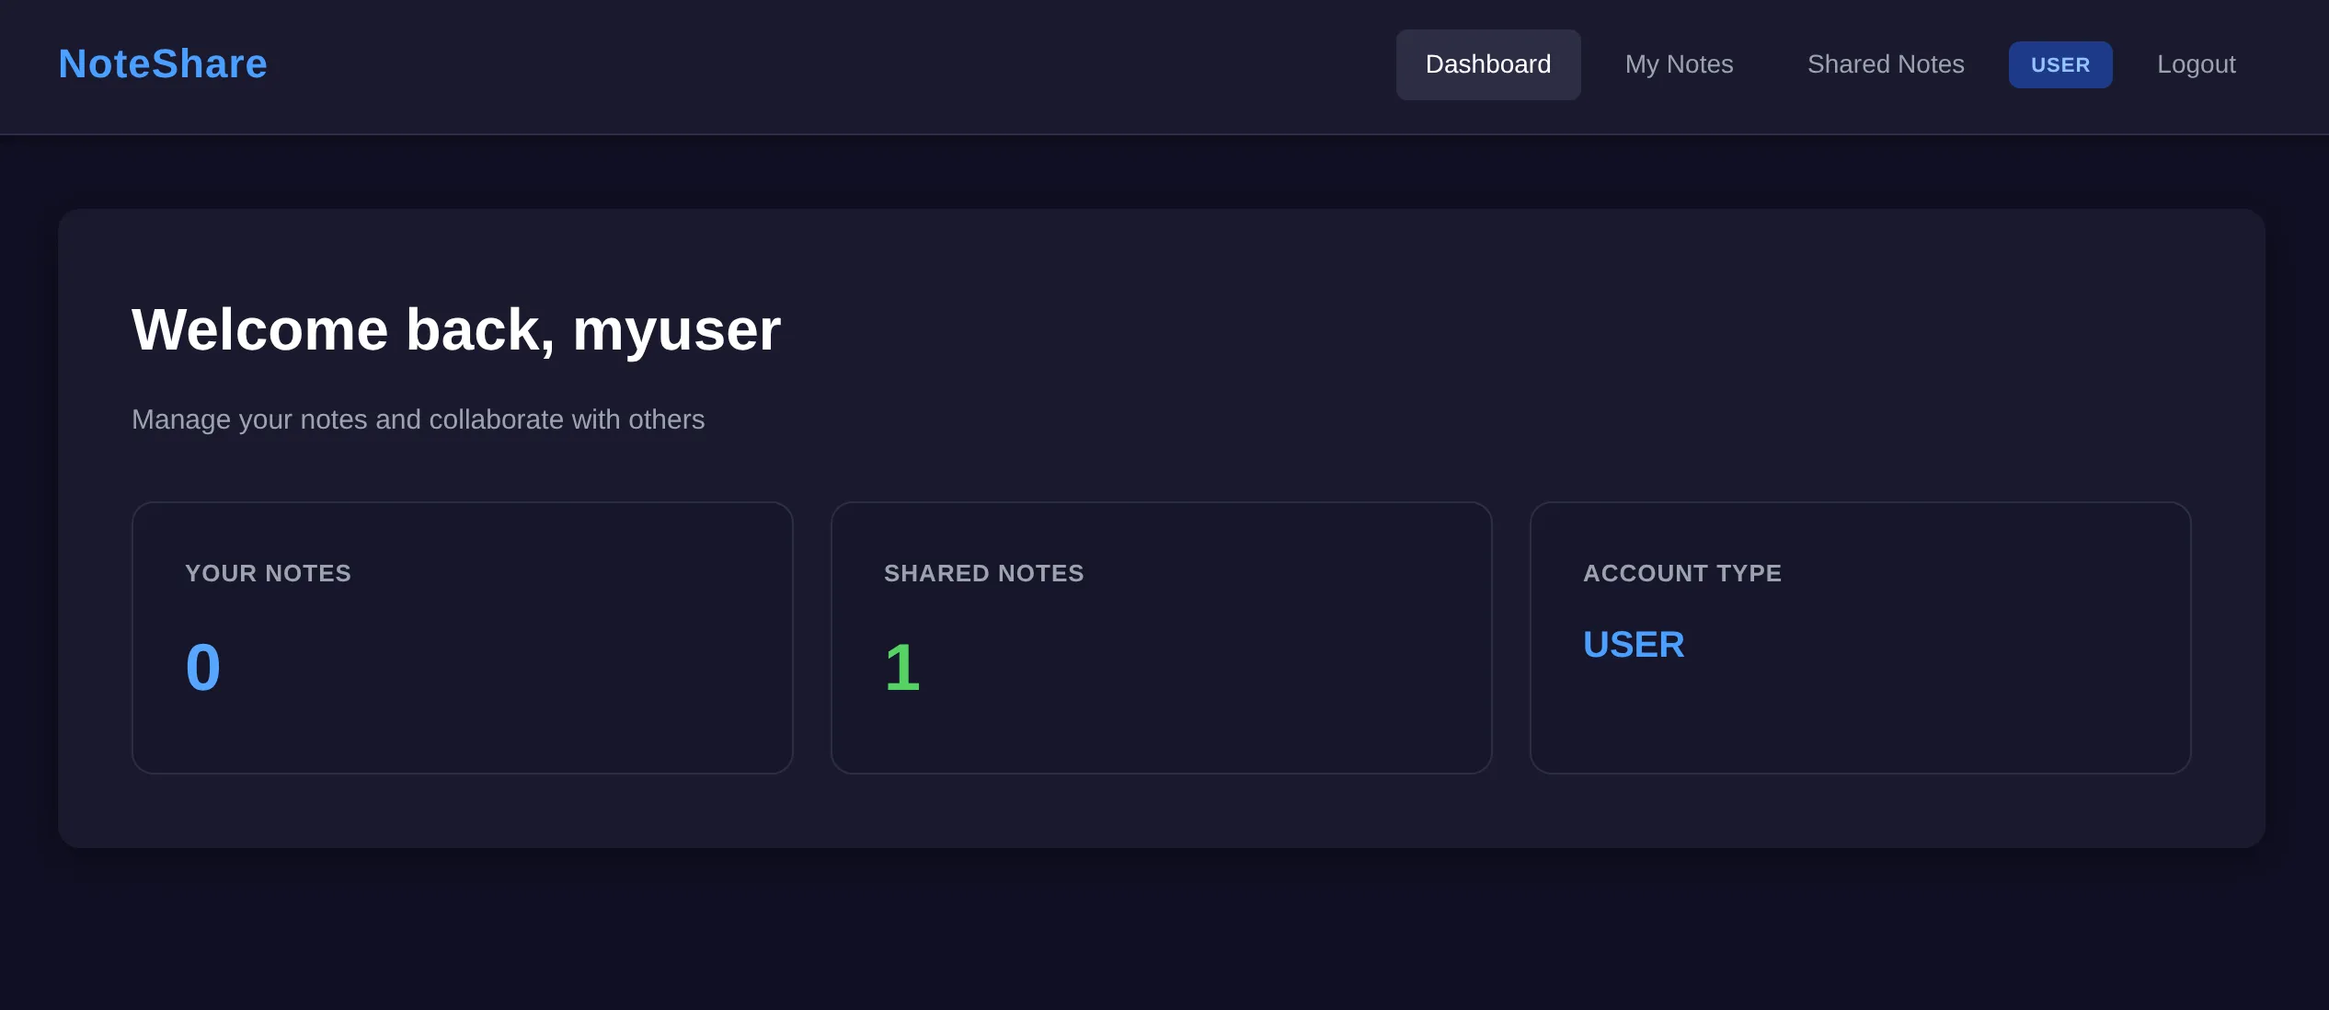The height and width of the screenshot is (1010, 2329).
Task: Click the manage your notes subtitle text
Action: click(x=419, y=419)
